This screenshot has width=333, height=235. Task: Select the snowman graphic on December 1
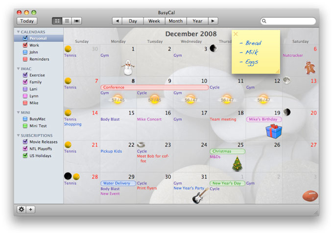click(128, 68)
